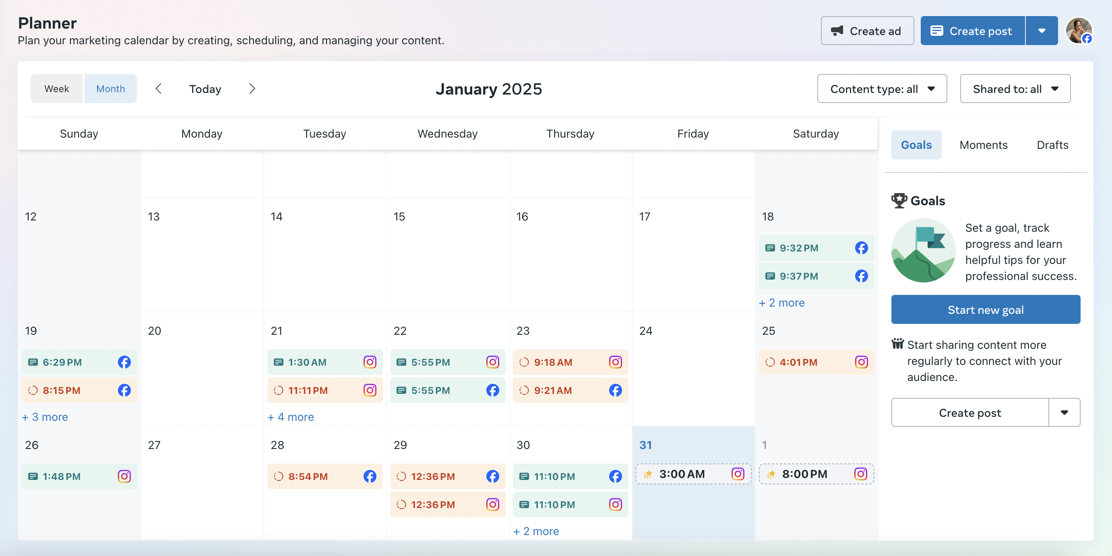The width and height of the screenshot is (1112, 556).
Task: Open the 8:00 PM suggested post slot
Action: tap(816, 474)
